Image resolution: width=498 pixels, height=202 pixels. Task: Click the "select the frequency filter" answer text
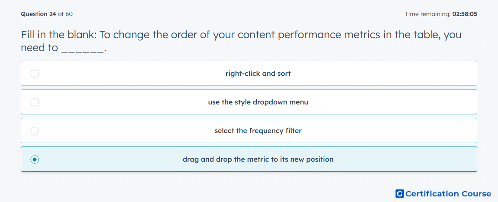(258, 131)
